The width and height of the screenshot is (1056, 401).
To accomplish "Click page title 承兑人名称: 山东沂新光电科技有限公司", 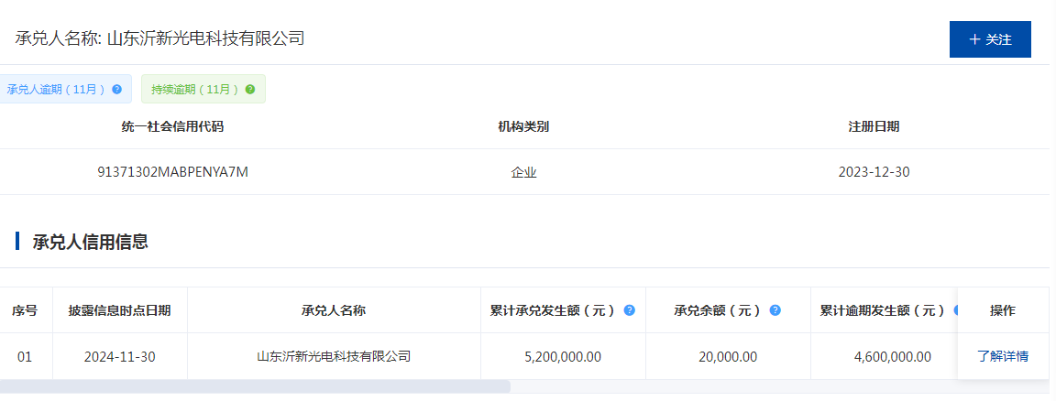I will pos(160,38).
